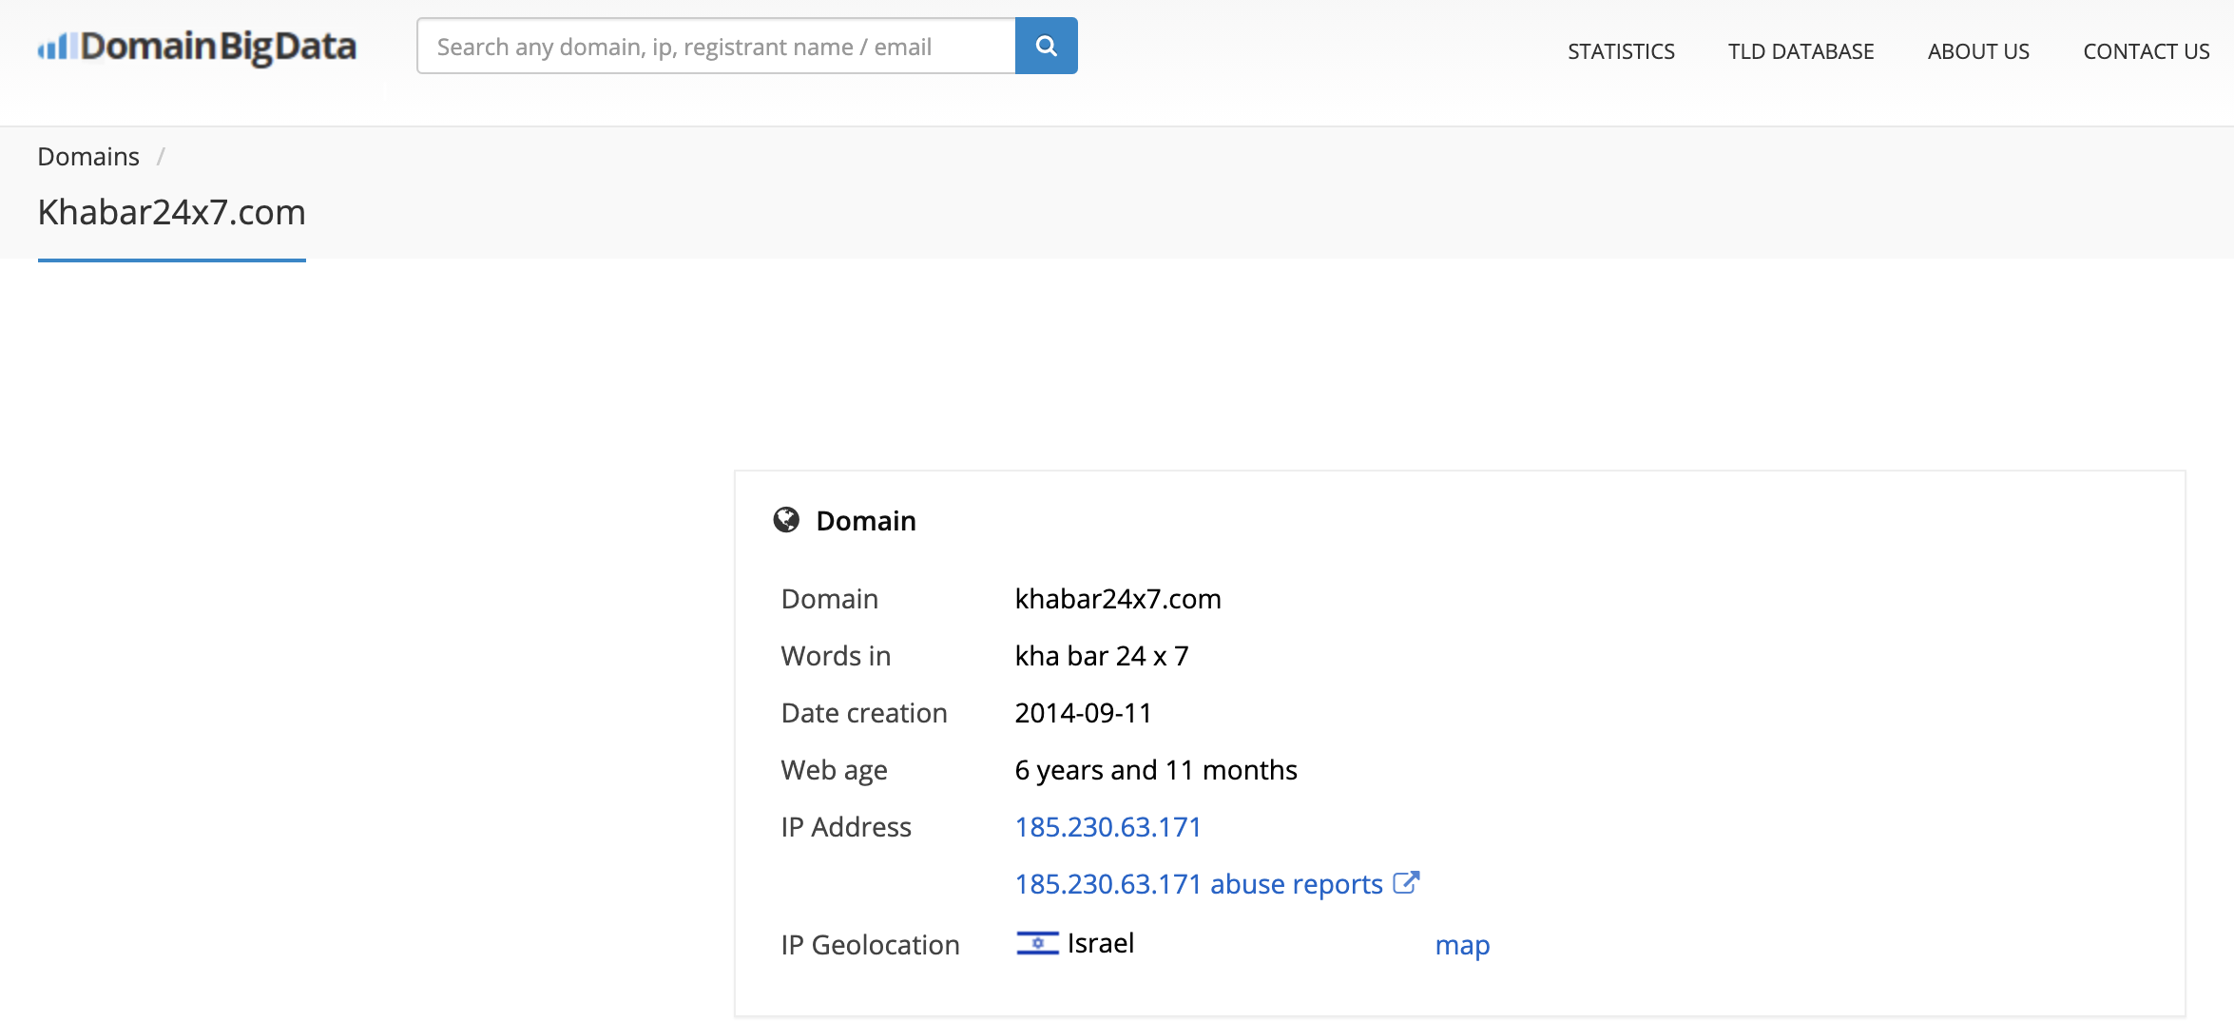This screenshot has width=2234, height=1021.
Task: Click the 'kha bar 24 x 7' words value
Action: (x=1102, y=656)
